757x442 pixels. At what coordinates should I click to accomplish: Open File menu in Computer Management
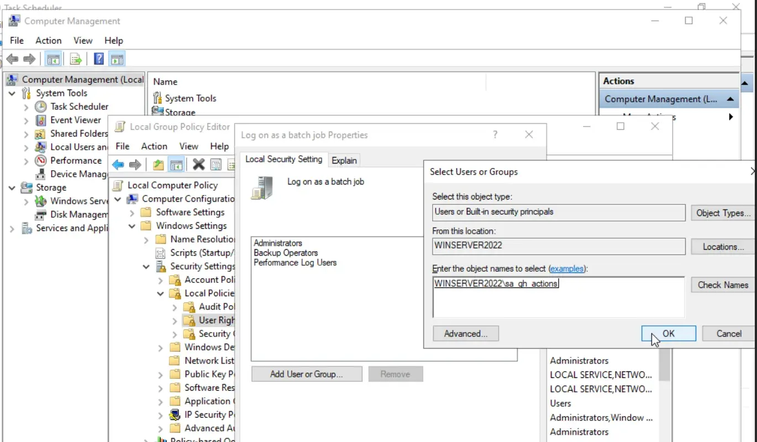pyautogui.click(x=17, y=40)
